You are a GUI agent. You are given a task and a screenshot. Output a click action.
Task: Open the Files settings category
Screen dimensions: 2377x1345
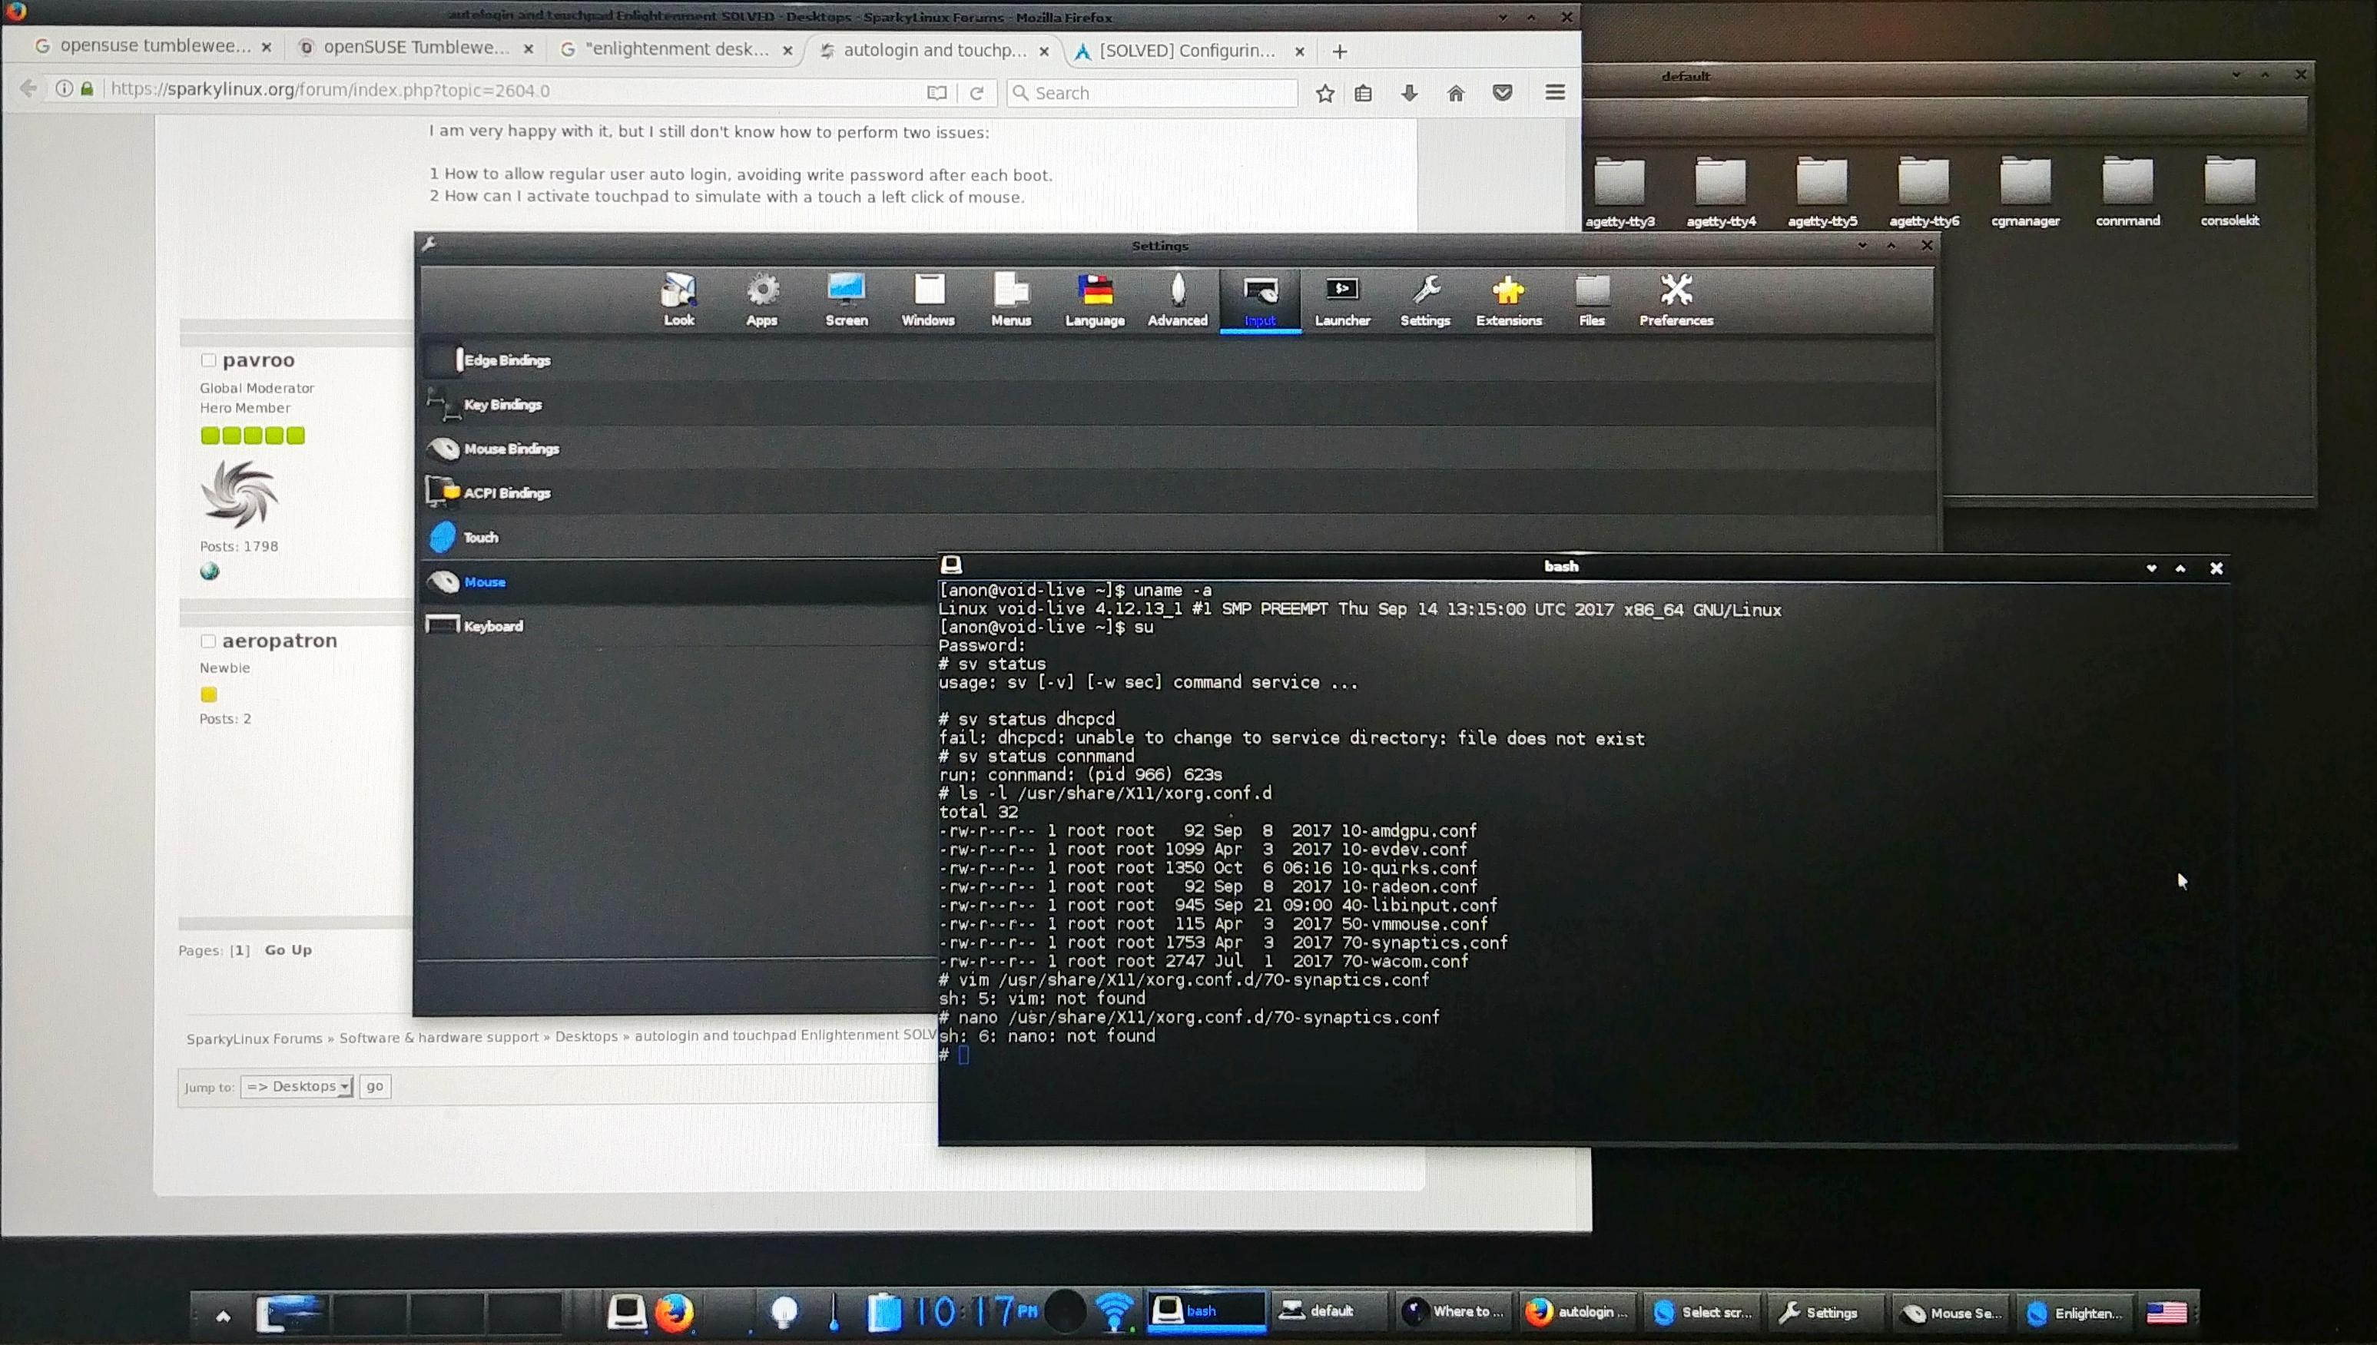click(1592, 300)
